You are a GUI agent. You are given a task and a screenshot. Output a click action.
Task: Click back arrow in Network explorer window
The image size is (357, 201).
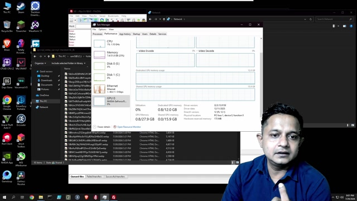pos(150,19)
